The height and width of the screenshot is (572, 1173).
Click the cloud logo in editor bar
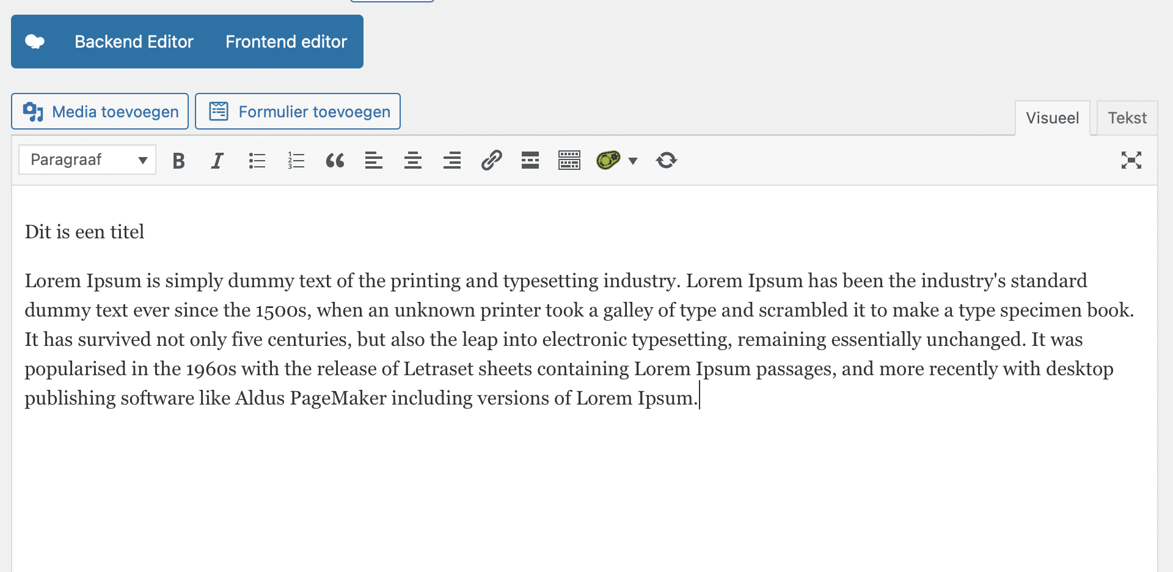(35, 42)
